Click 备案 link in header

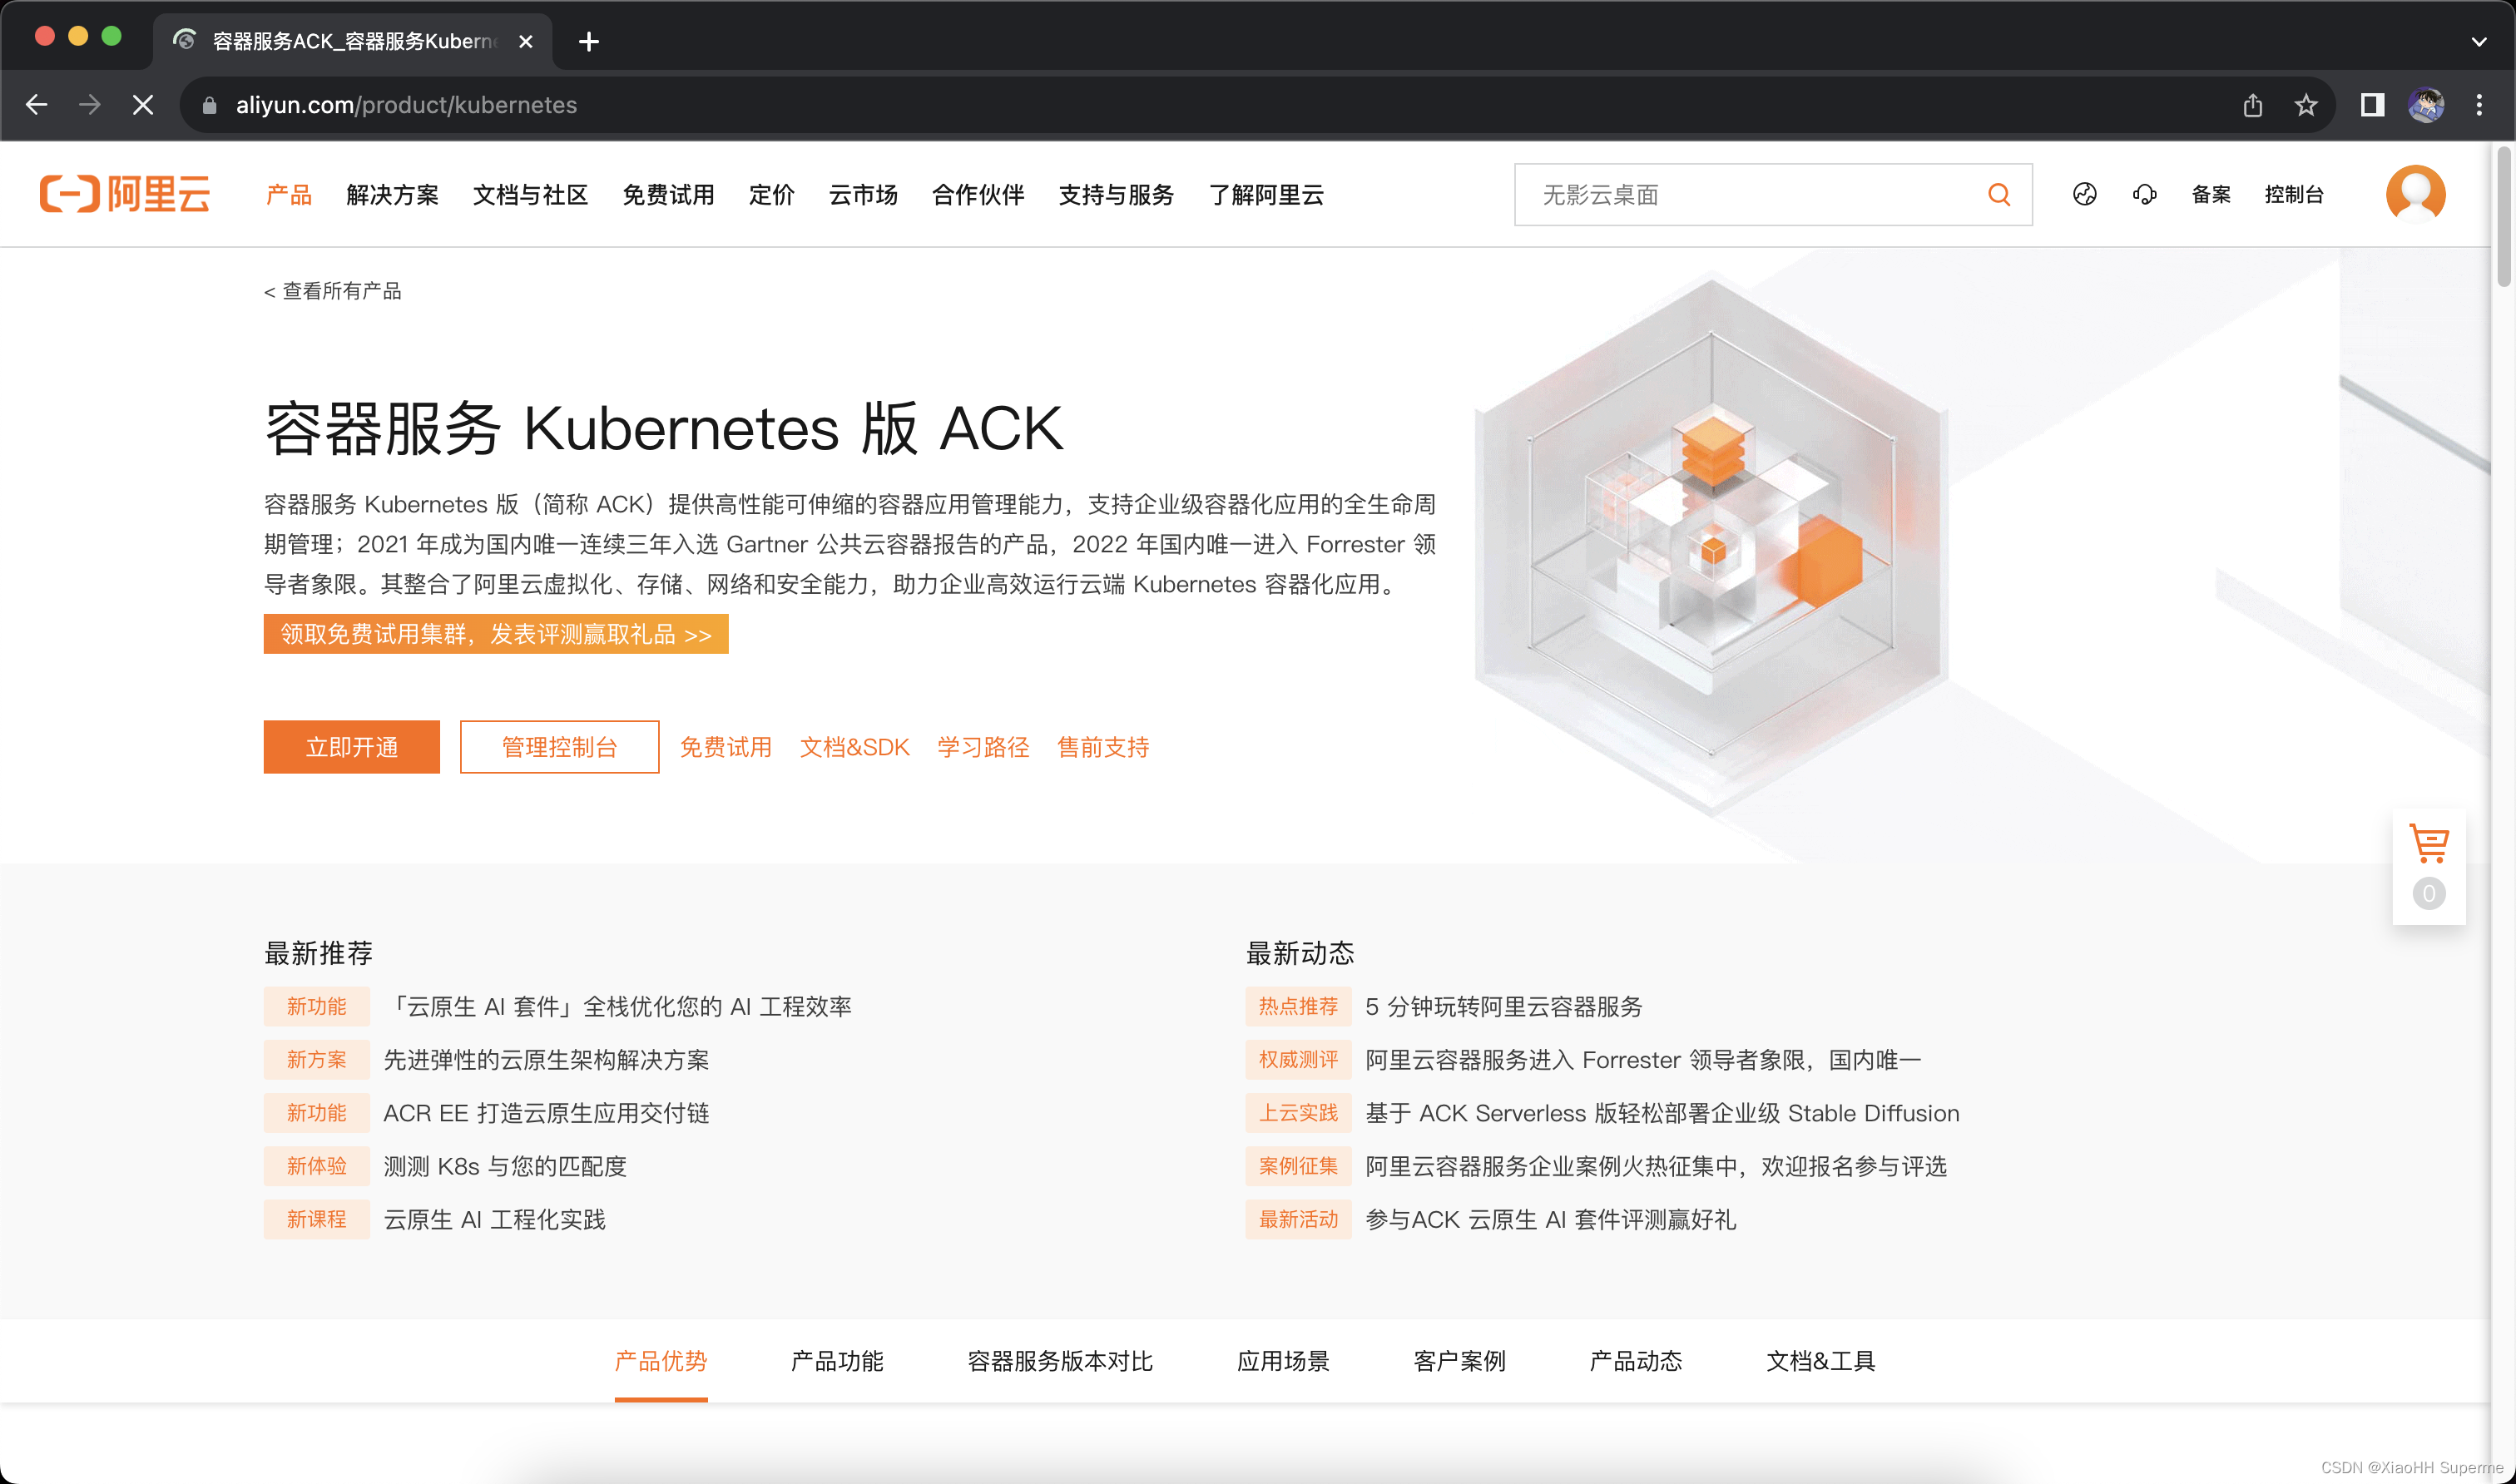tap(2211, 194)
